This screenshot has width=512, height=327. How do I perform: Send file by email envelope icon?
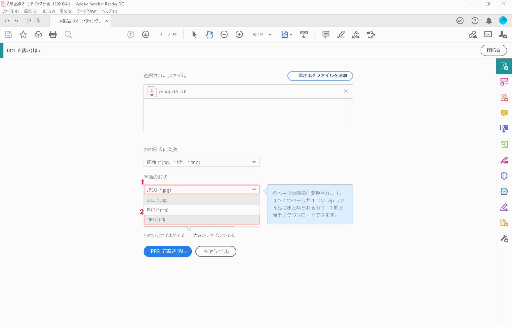(488, 34)
